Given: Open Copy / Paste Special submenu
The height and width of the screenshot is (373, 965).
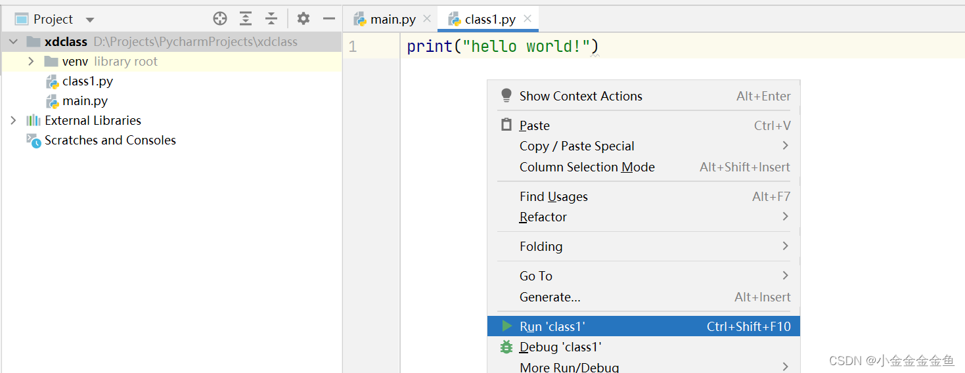Looking at the screenshot, I should pyautogui.click(x=644, y=146).
